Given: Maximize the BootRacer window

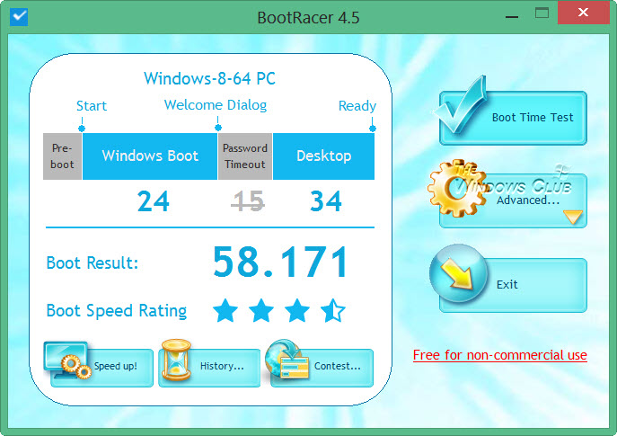Looking at the screenshot, I should [x=542, y=13].
